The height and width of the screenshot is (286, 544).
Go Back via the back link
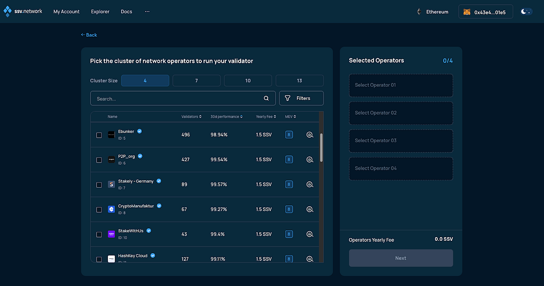point(89,35)
